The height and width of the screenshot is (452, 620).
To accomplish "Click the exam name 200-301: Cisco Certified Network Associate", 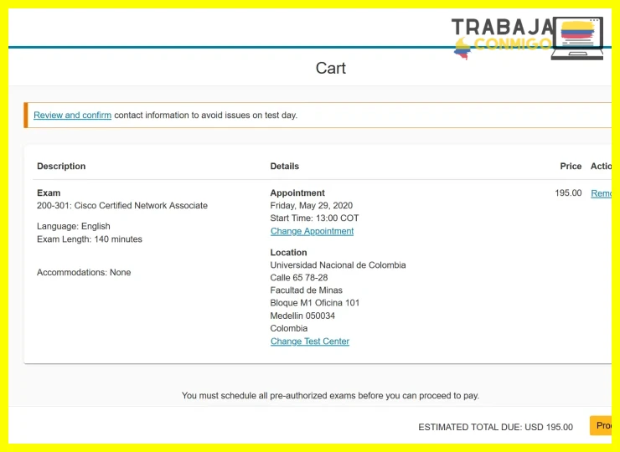I will 122,205.
